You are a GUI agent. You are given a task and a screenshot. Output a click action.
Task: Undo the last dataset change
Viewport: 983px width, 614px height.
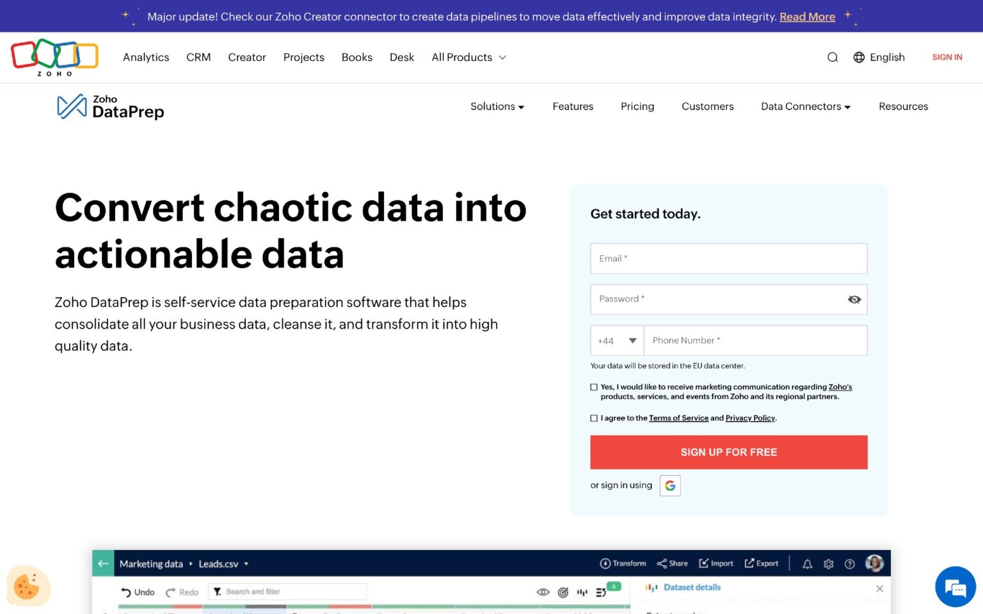point(138,592)
